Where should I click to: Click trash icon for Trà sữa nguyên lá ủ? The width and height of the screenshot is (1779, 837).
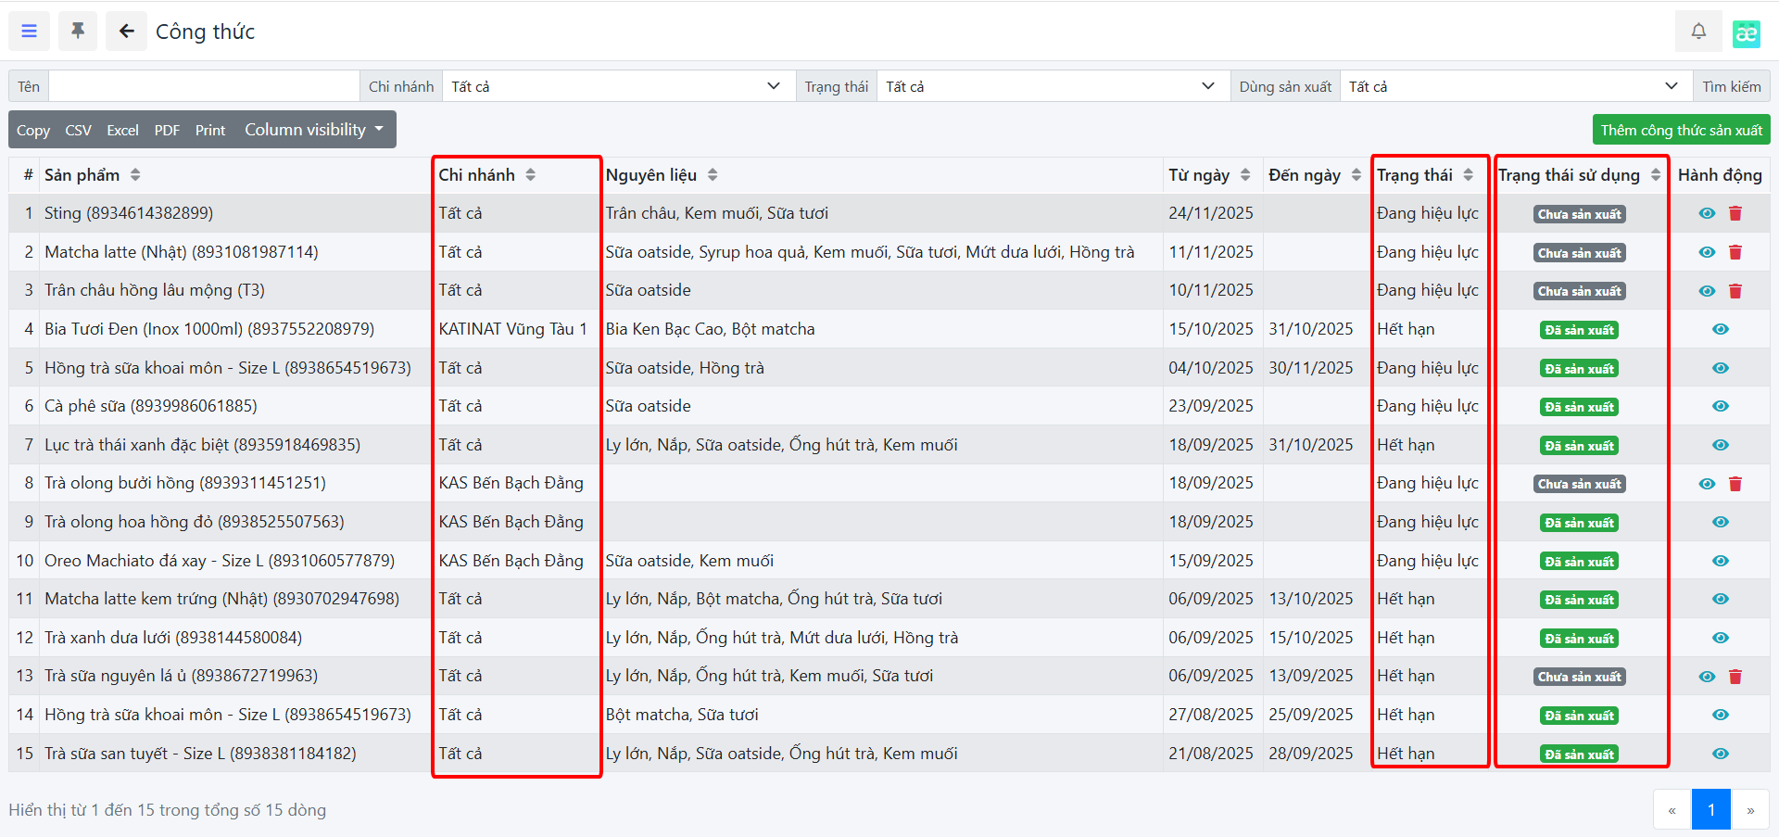(1735, 677)
